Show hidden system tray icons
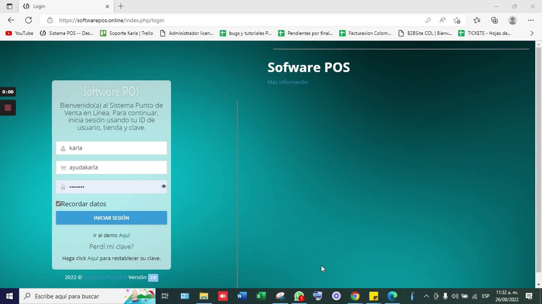This screenshot has width=542, height=304. pos(426,296)
